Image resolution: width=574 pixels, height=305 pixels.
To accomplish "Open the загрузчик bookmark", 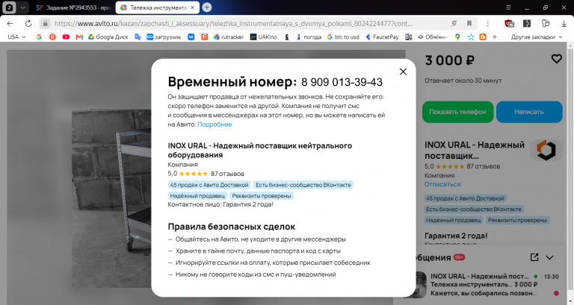I will pos(164,37).
